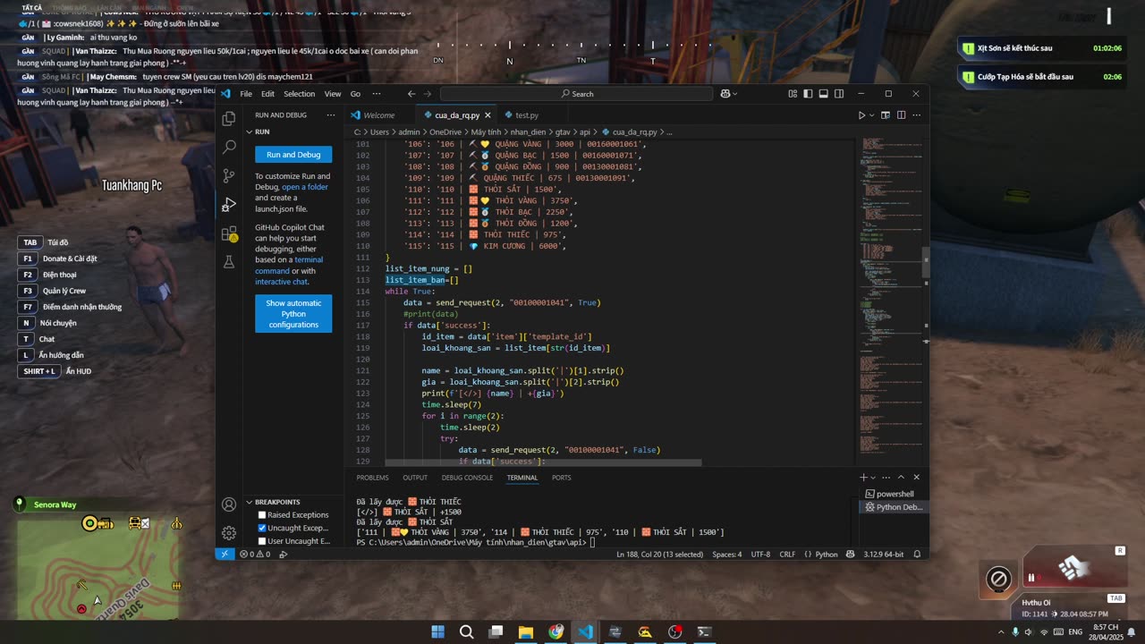Switch to the Problems panel tab
1145x644 pixels.
tap(372, 478)
